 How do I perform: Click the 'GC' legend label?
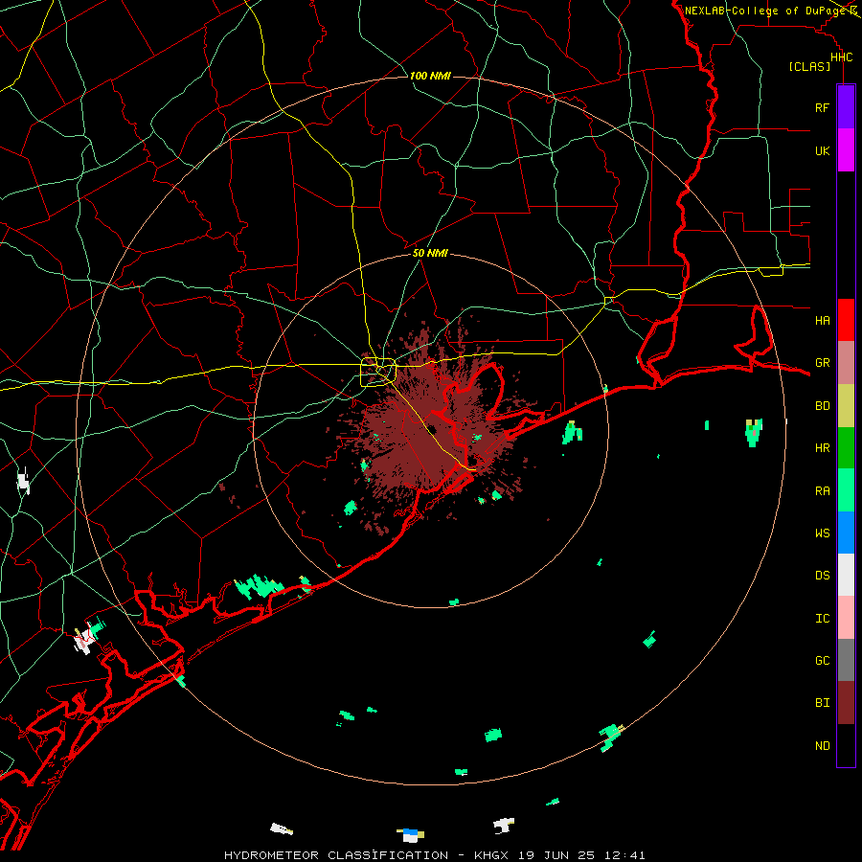[823, 661]
